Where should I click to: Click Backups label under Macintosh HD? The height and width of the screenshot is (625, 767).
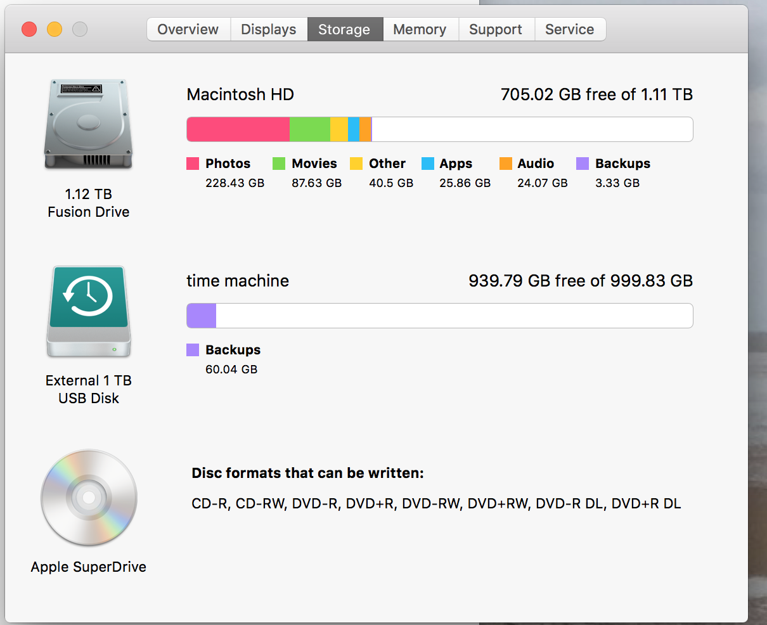click(622, 164)
